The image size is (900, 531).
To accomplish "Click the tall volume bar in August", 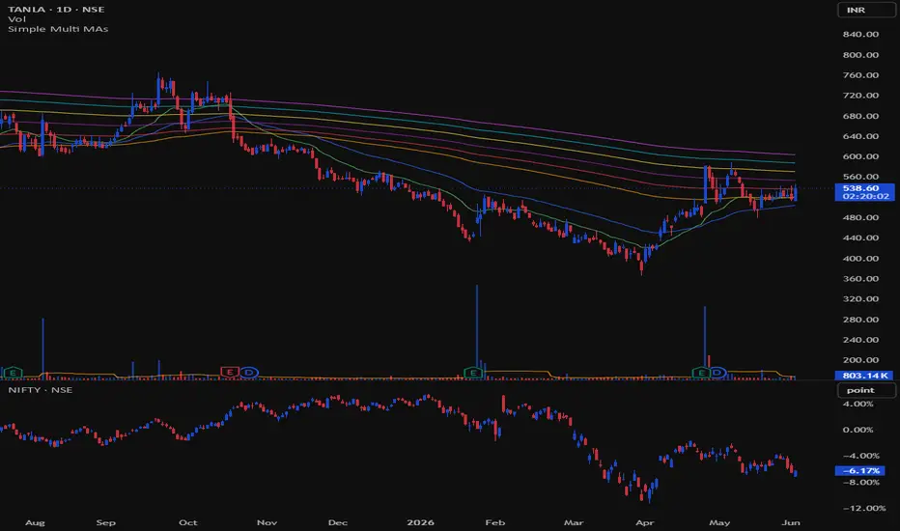I will tap(43, 349).
